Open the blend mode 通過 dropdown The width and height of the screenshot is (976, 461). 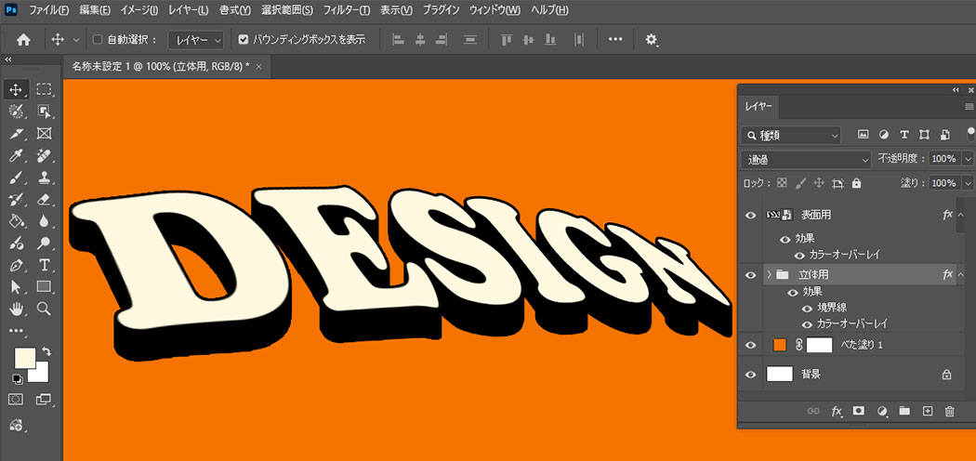[806, 159]
